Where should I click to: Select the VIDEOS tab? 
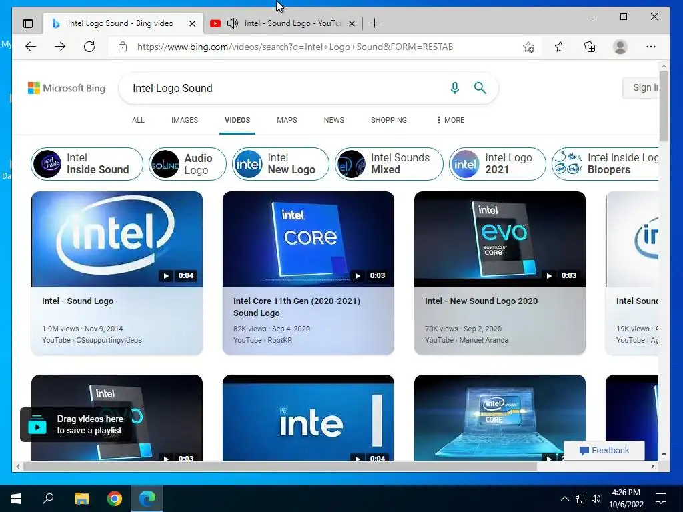coord(237,120)
